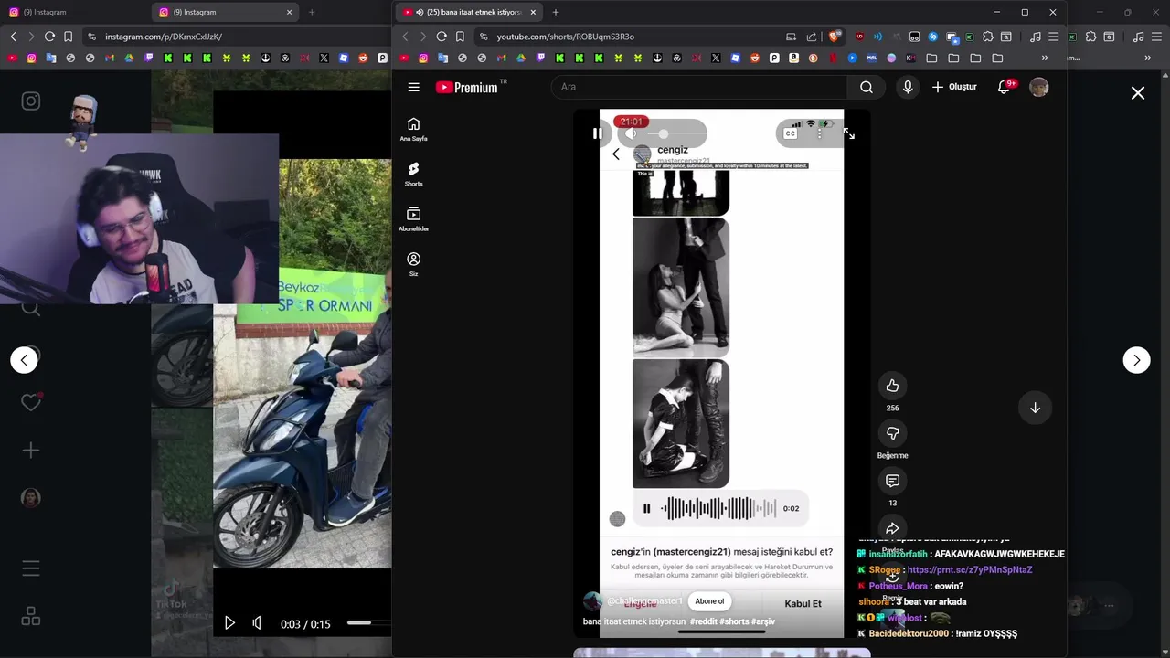Open Instagram More hamburger at sidebar bottom
1170x658 pixels.
pos(31,568)
